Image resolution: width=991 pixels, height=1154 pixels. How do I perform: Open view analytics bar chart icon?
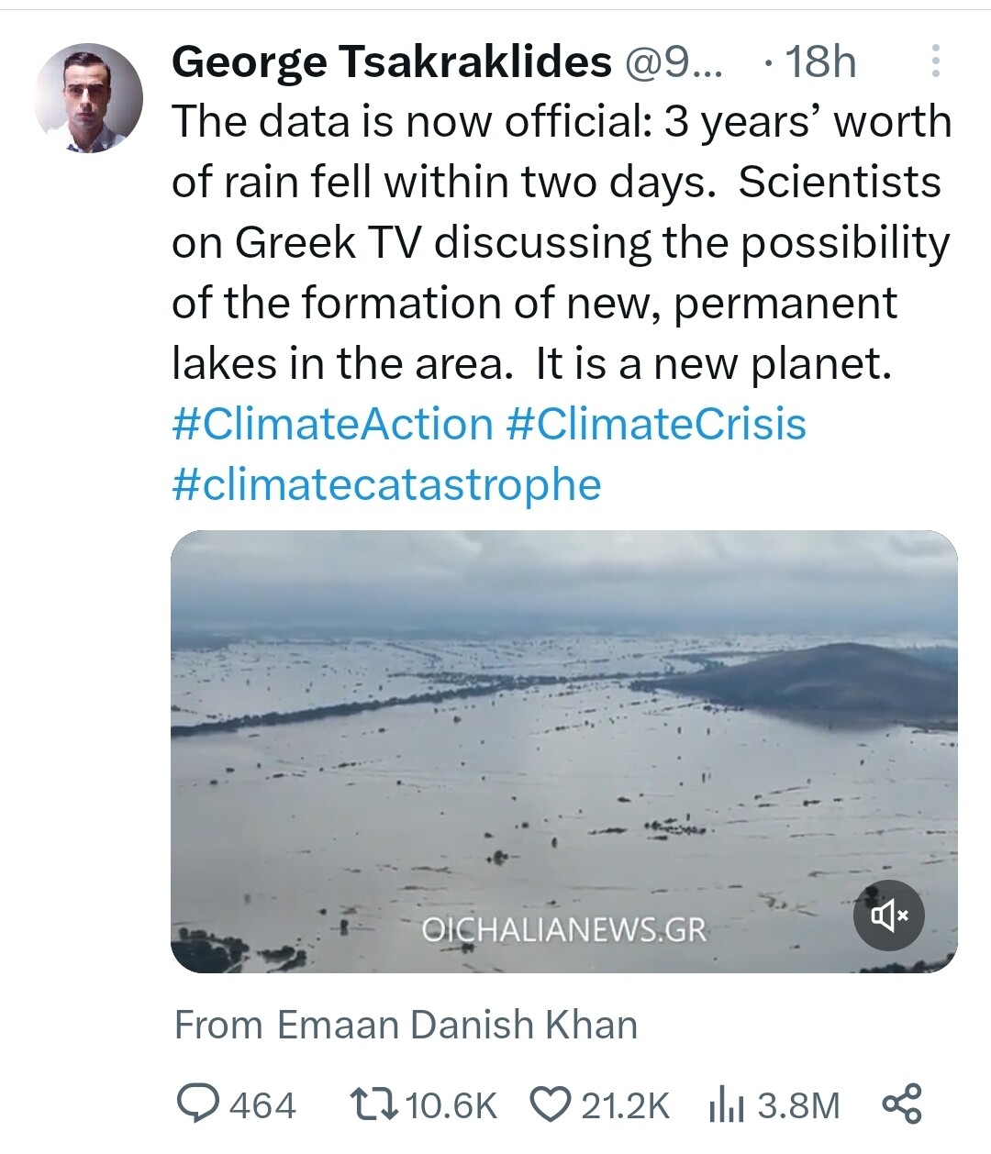[x=728, y=1105]
